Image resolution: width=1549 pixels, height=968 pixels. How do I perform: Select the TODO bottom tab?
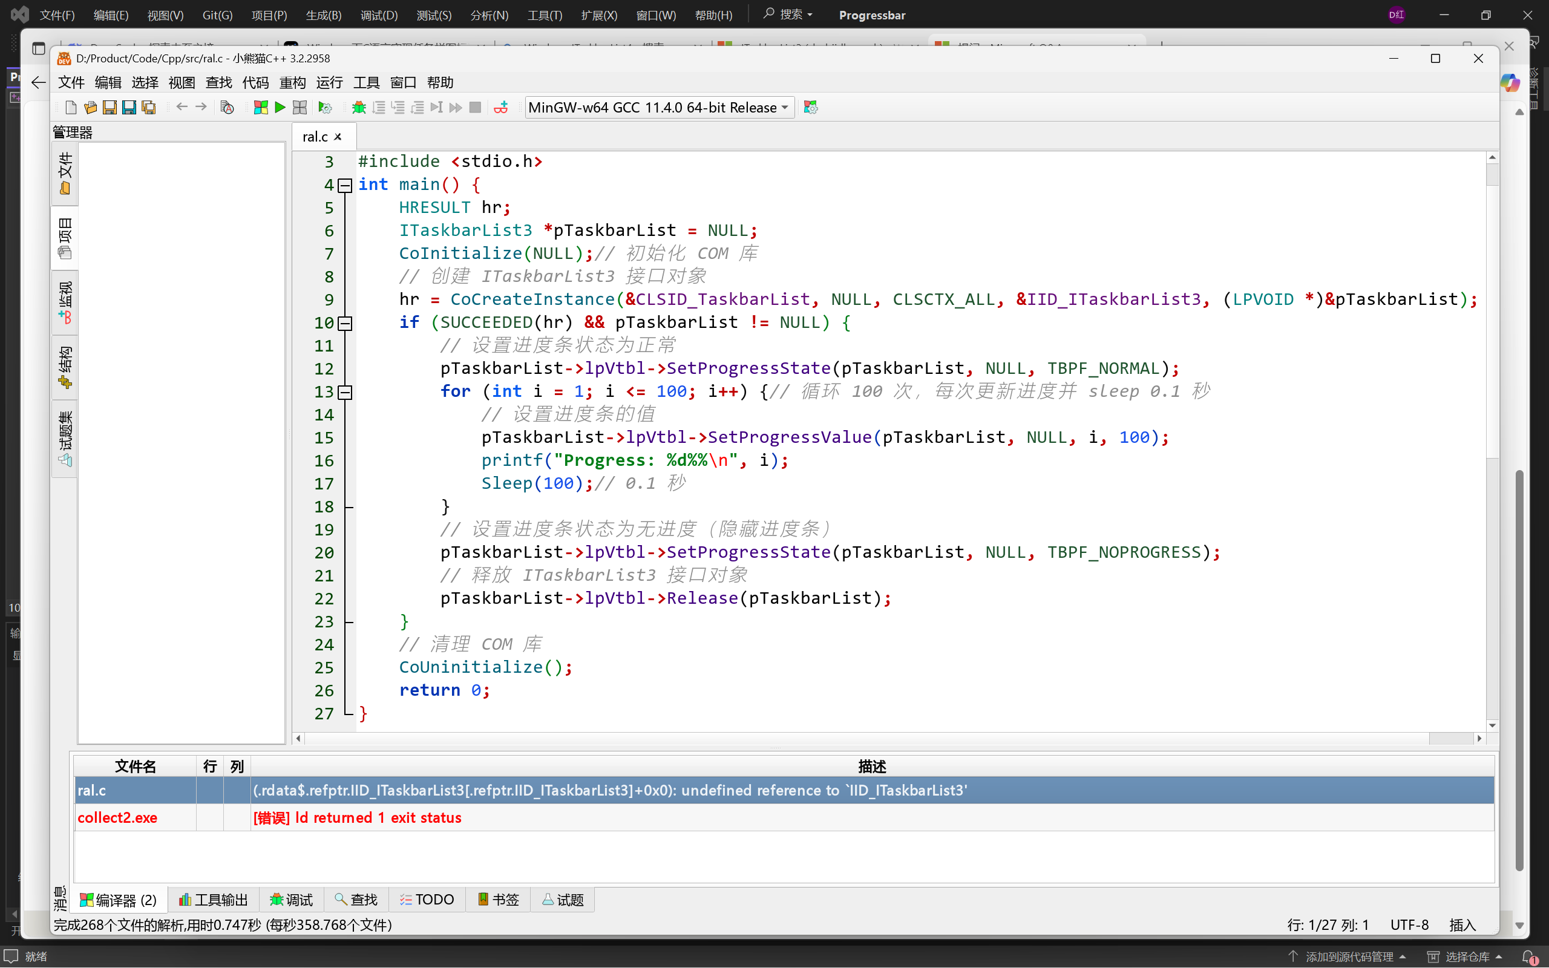click(427, 900)
